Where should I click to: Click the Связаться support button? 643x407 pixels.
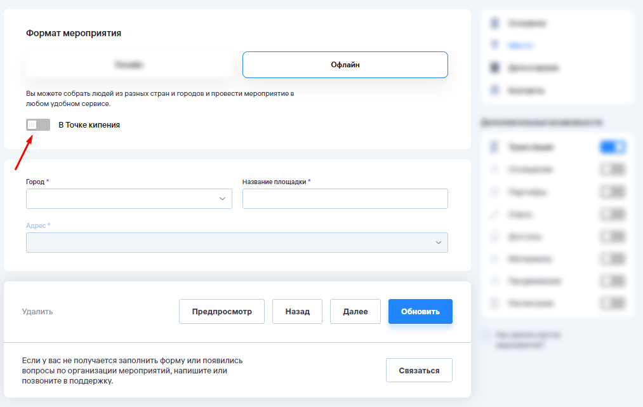(419, 370)
